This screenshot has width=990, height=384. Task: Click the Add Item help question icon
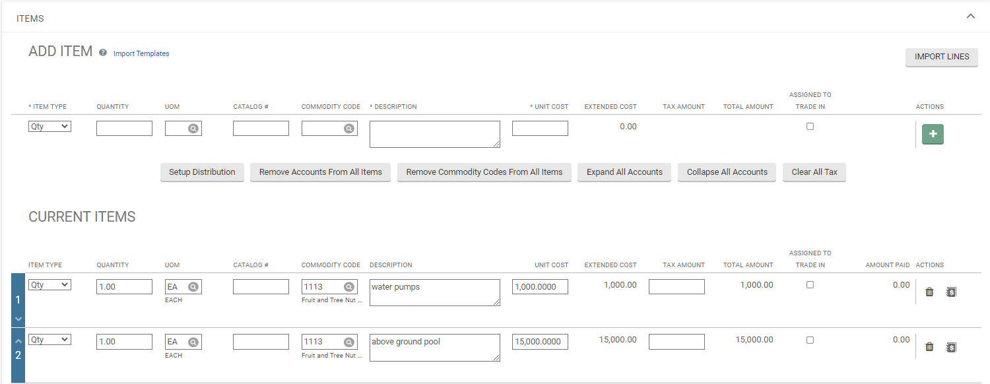click(x=103, y=53)
